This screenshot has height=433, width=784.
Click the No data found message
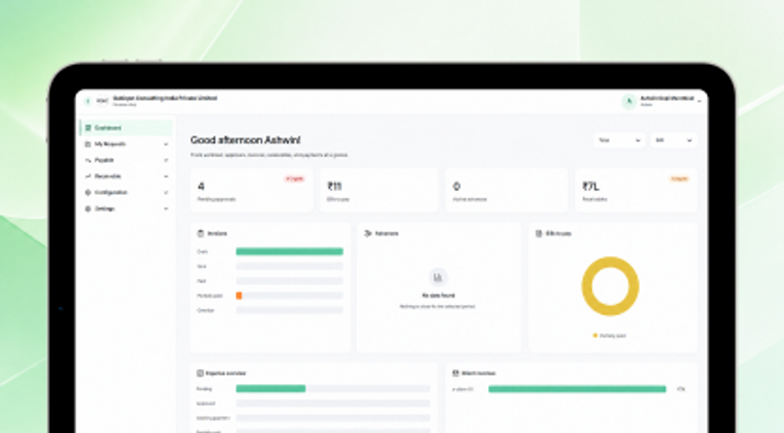coord(438,296)
